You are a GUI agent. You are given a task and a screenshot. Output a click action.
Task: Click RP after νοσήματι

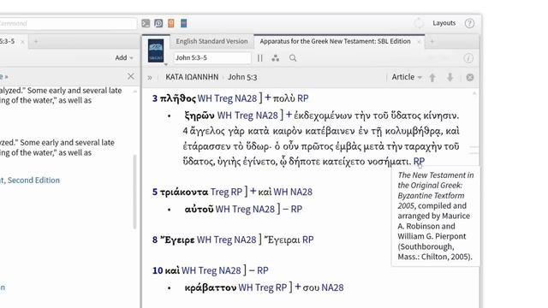pyautogui.click(x=419, y=162)
